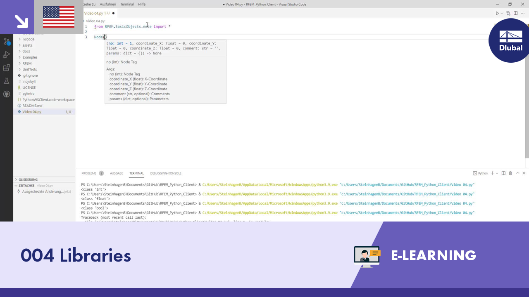
Task: Open the Source Control view
Action: click(7, 41)
